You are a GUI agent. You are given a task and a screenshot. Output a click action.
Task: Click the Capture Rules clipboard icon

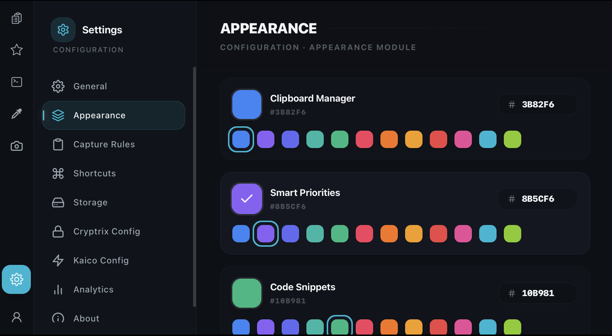coord(58,144)
